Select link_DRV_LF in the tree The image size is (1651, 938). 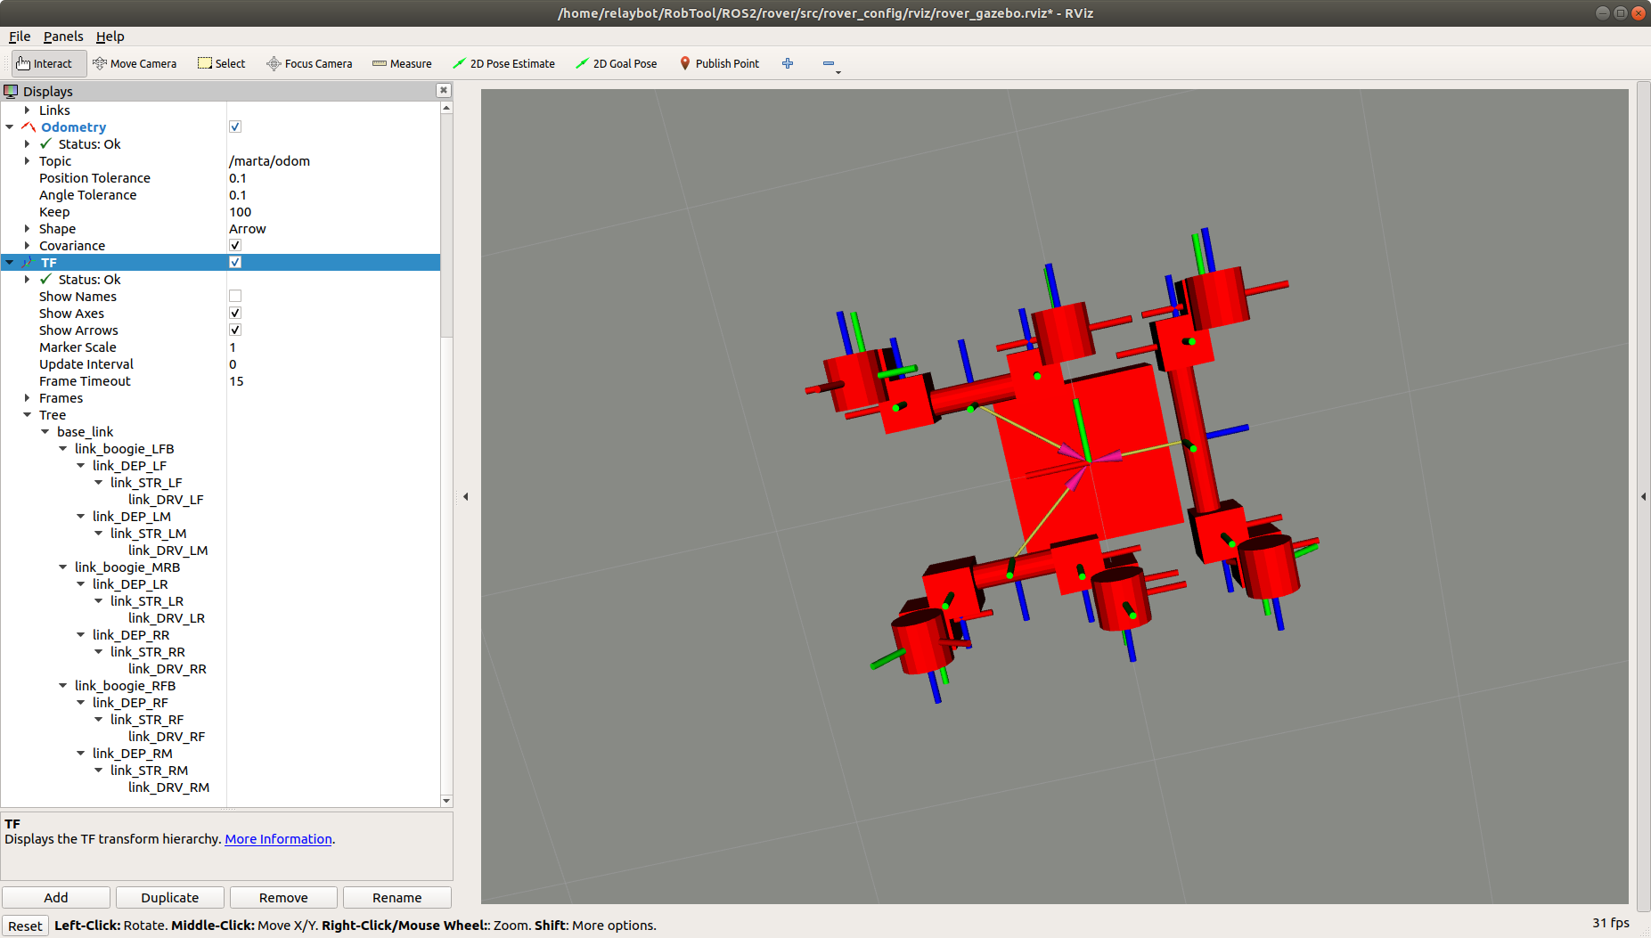[166, 500]
